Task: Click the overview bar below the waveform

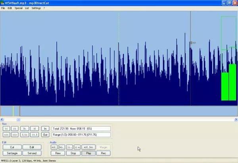Action: (119, 111)
